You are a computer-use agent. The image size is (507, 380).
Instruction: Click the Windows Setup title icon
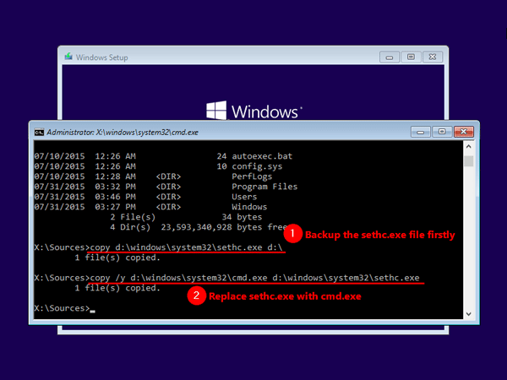[68, 57]
